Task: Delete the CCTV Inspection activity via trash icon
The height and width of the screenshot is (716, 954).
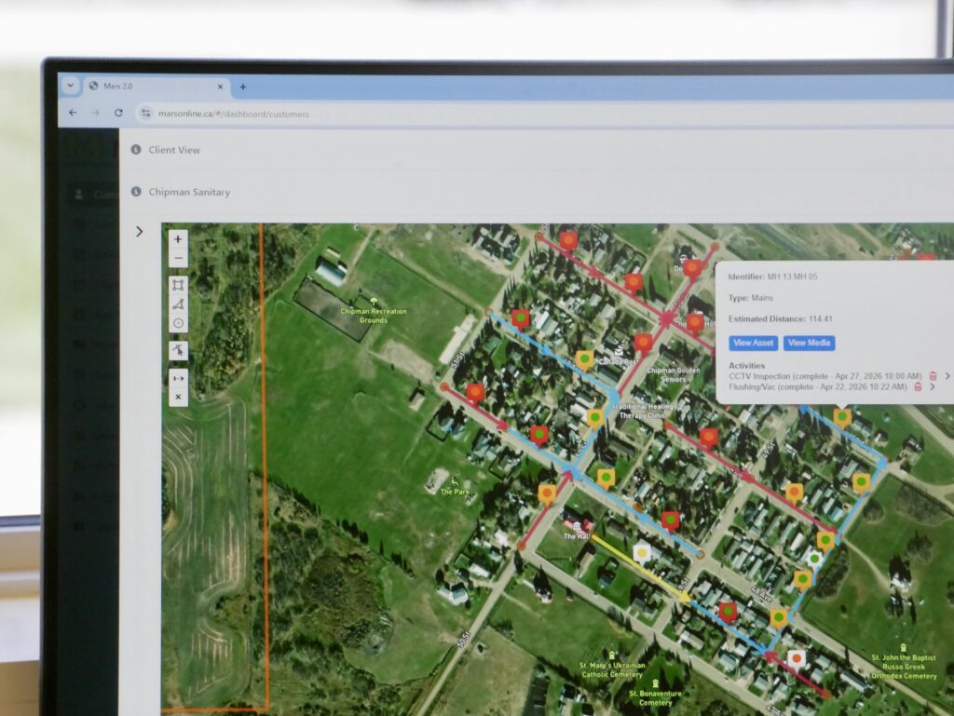Action: [933, 376]
